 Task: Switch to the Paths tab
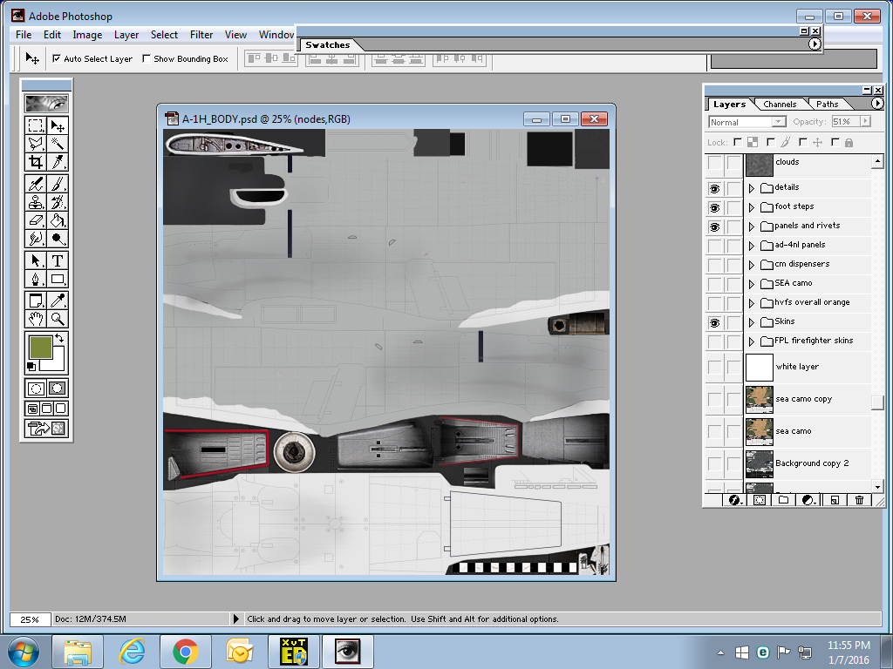(x=827, y=105)
